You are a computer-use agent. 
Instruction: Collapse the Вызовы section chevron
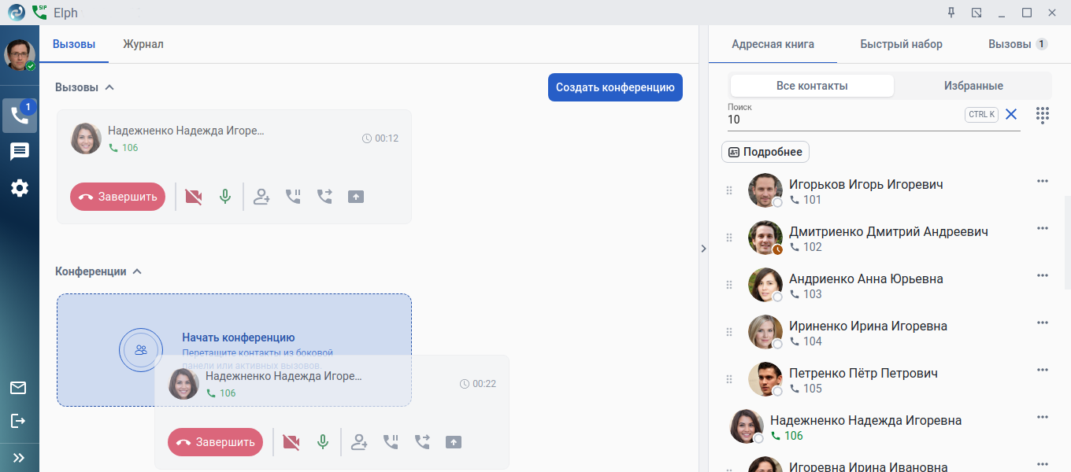pyautogui.click(x=109, y=87)
